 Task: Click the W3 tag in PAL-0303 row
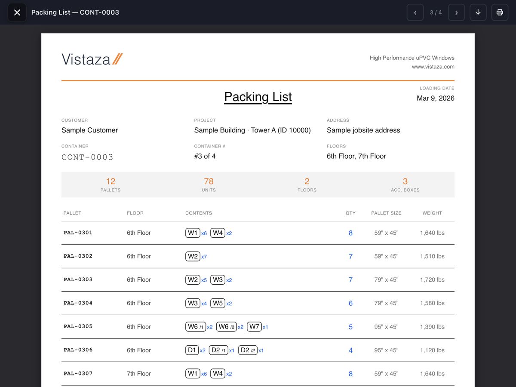[x=218, y=279]
